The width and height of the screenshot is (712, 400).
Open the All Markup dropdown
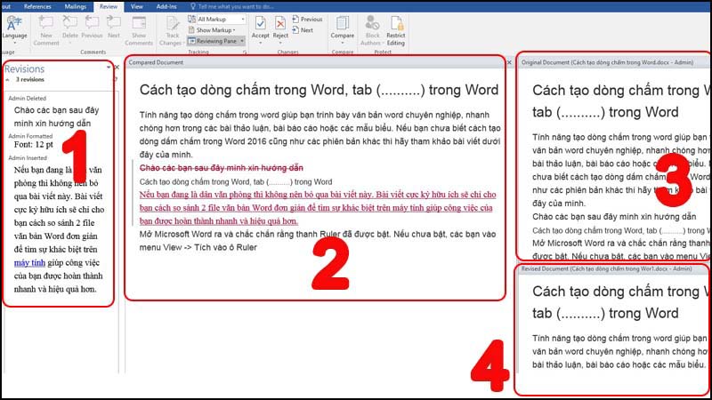pyautogui.click(x=214, y=19)
